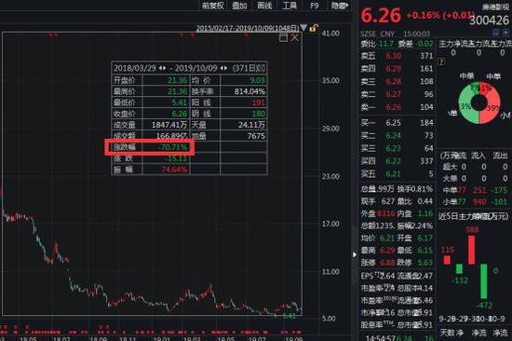Click the 卖二 6.27 order book row
This screenshot has width=512, height=341.
397,94
